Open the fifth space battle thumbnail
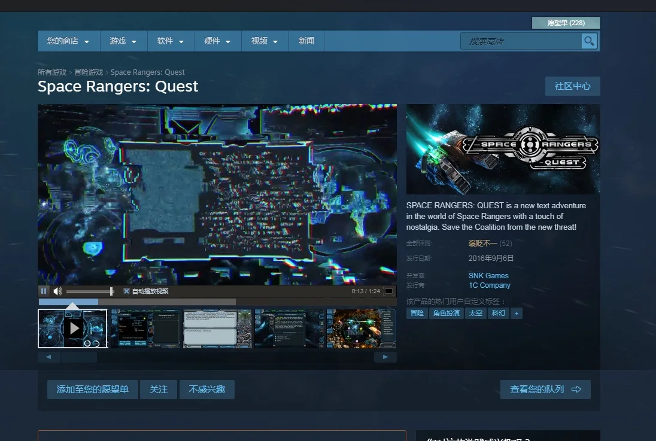Screen dimensions: 656x441 point(361,329)
